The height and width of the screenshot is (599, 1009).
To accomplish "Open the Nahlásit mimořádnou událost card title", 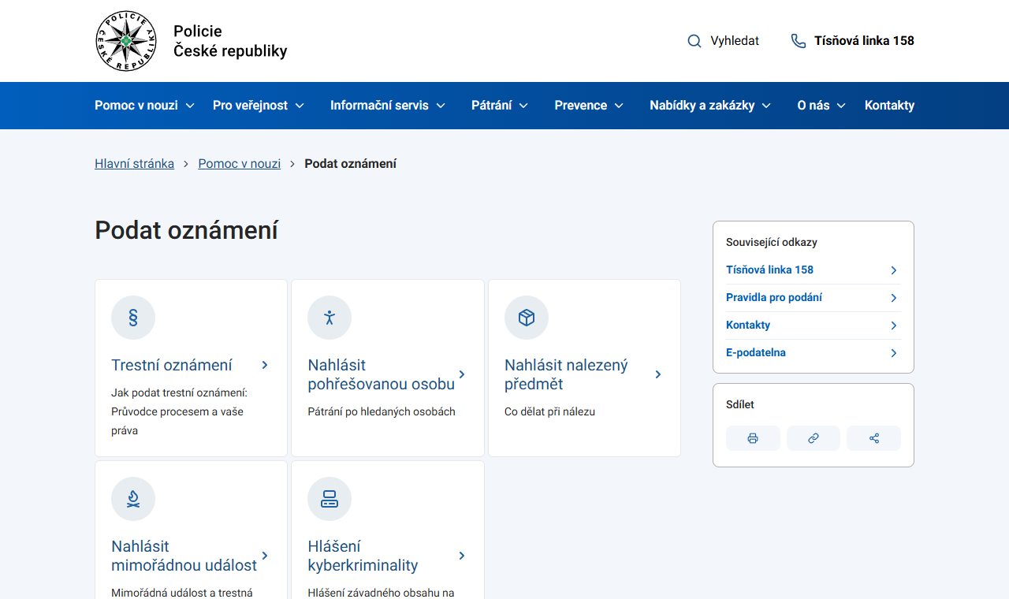I will (184, 556).
